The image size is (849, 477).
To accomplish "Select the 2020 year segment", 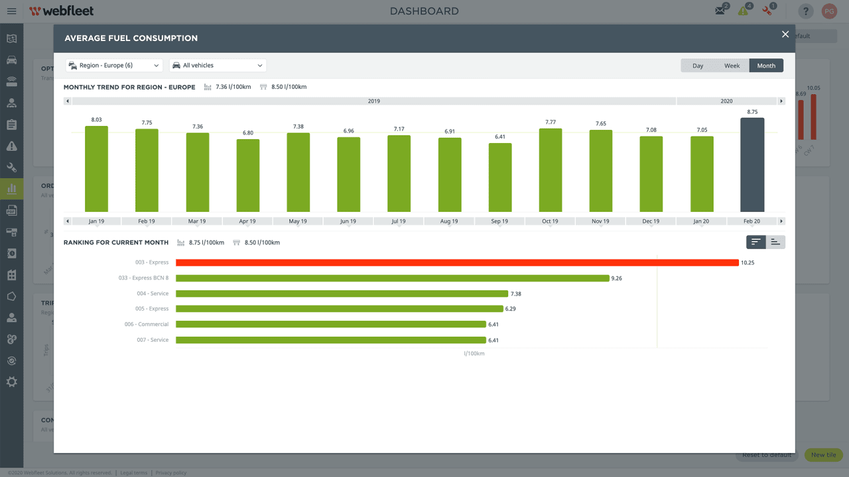I will [x=726, y=101].
